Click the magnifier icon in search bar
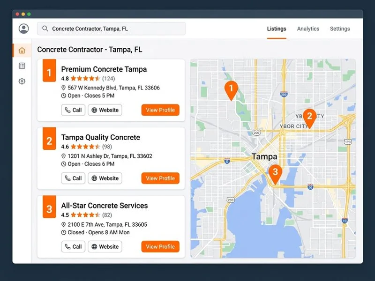This screenshot has height=281, width=375. (x=45, y=29)
